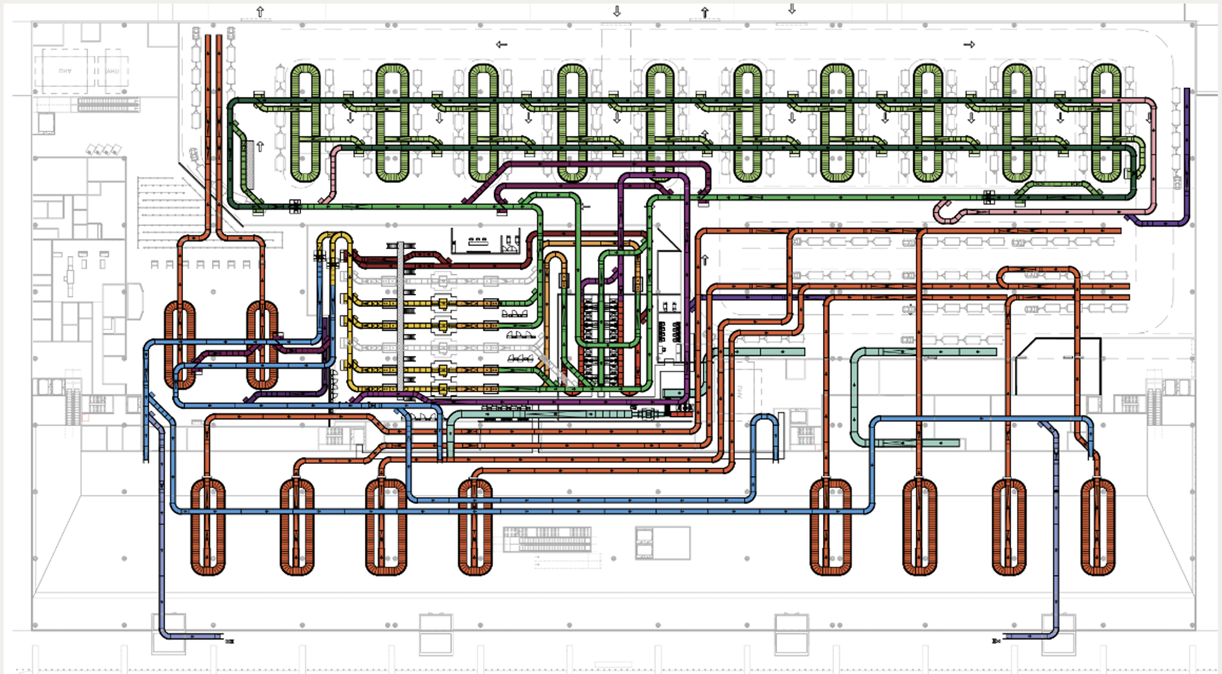Click the hatched gray rectangle beside the up arrow

coord(250,165)
